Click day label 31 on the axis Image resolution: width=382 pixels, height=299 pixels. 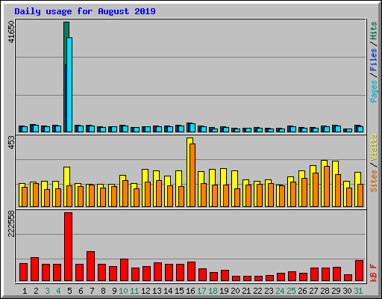point(358,291)
